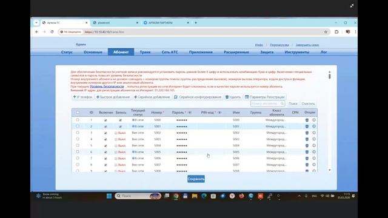
Task: Open the browser extensions icon
Action: pos(336,32)
